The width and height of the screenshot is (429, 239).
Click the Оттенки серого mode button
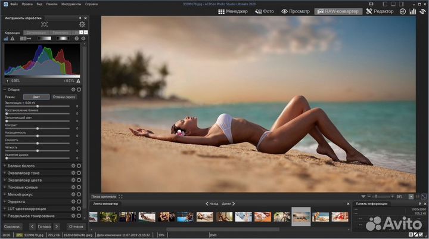click(64, 97)
